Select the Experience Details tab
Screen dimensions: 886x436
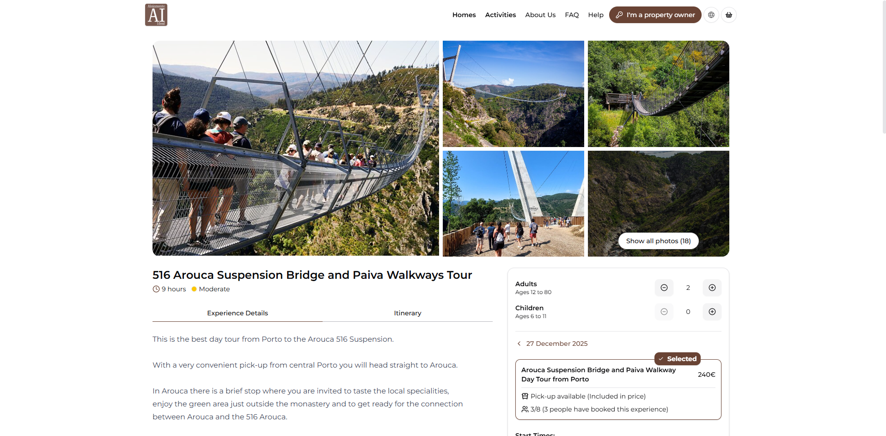(x=238, y=313)
